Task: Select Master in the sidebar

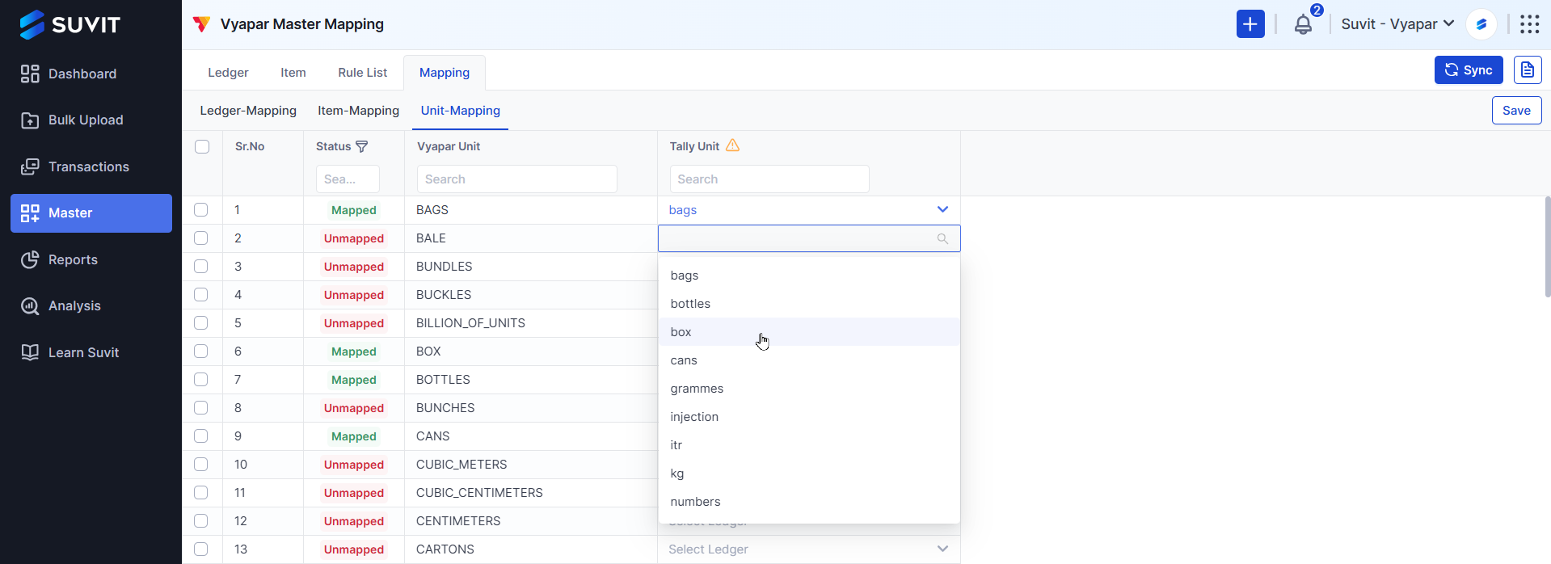Action: click(x=91, y=213)
